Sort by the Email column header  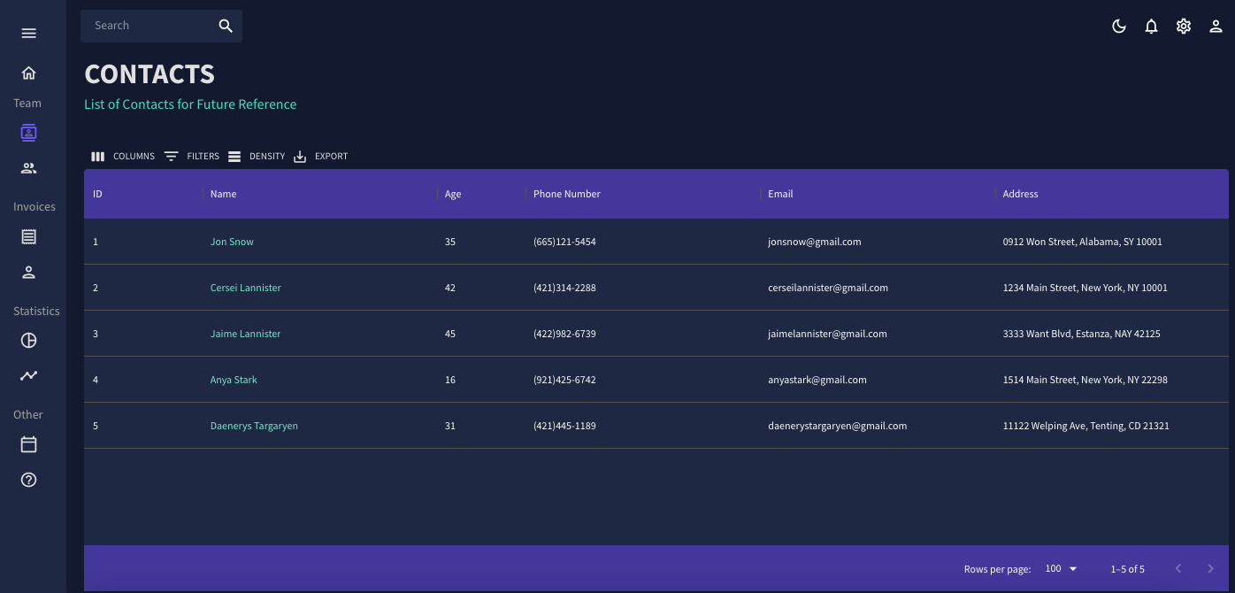tap(780, 194)
